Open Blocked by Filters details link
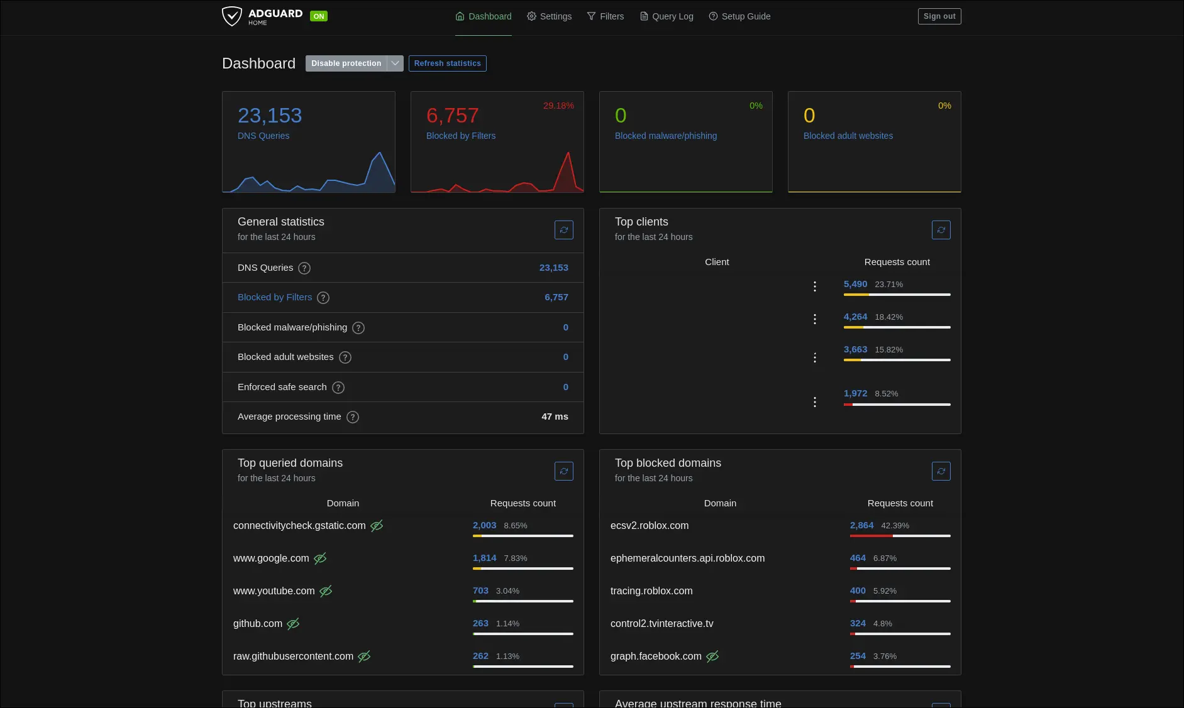 pos(275,297)
